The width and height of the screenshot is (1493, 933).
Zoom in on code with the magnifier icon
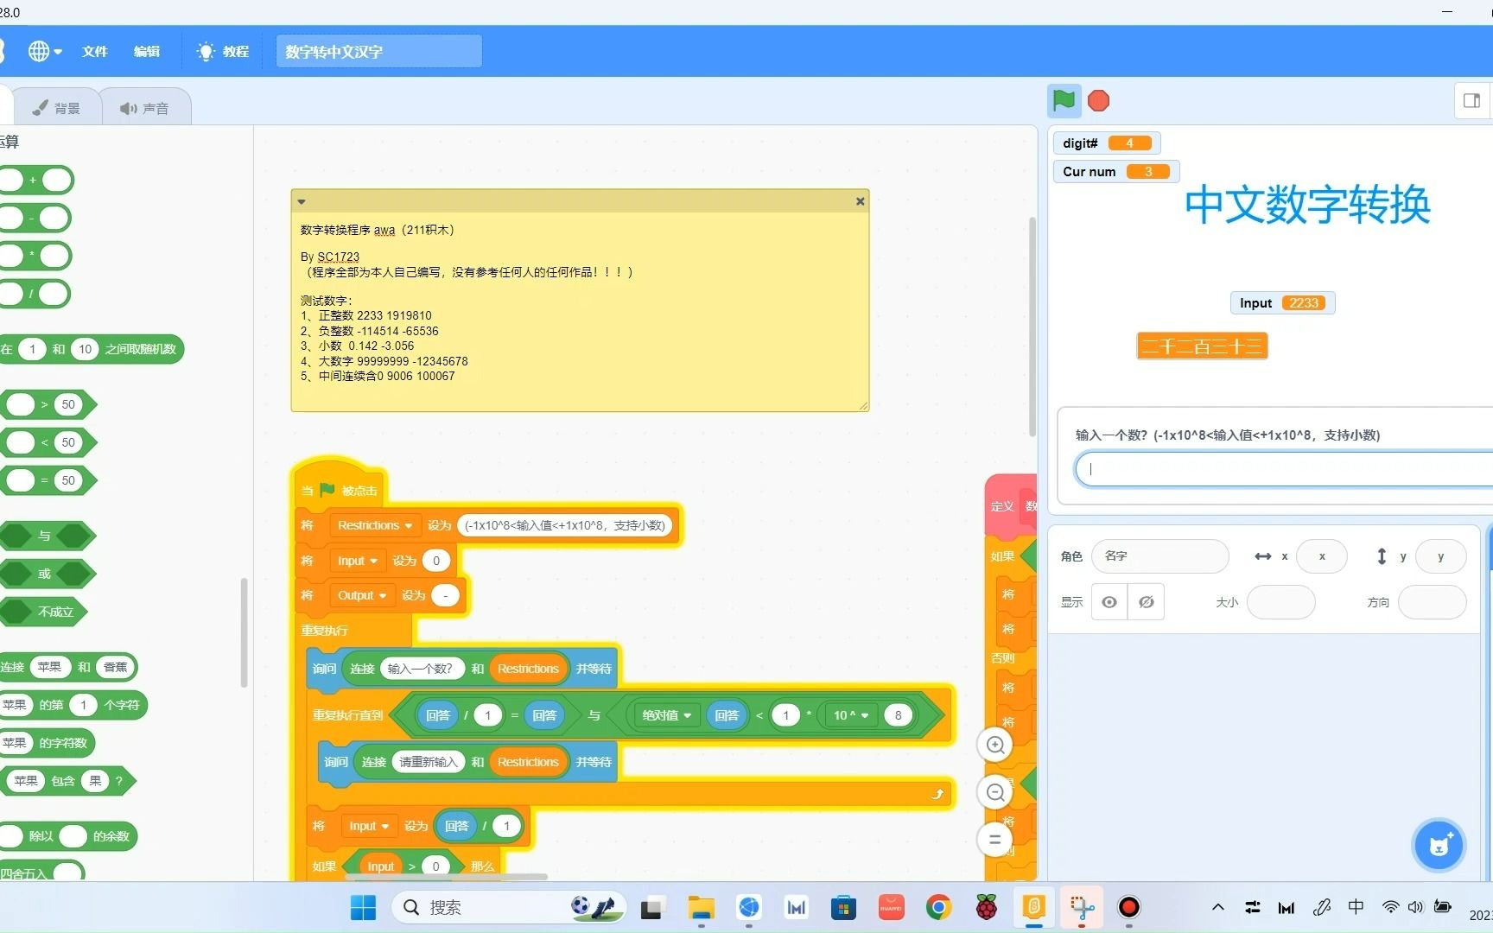click(994, 745)
